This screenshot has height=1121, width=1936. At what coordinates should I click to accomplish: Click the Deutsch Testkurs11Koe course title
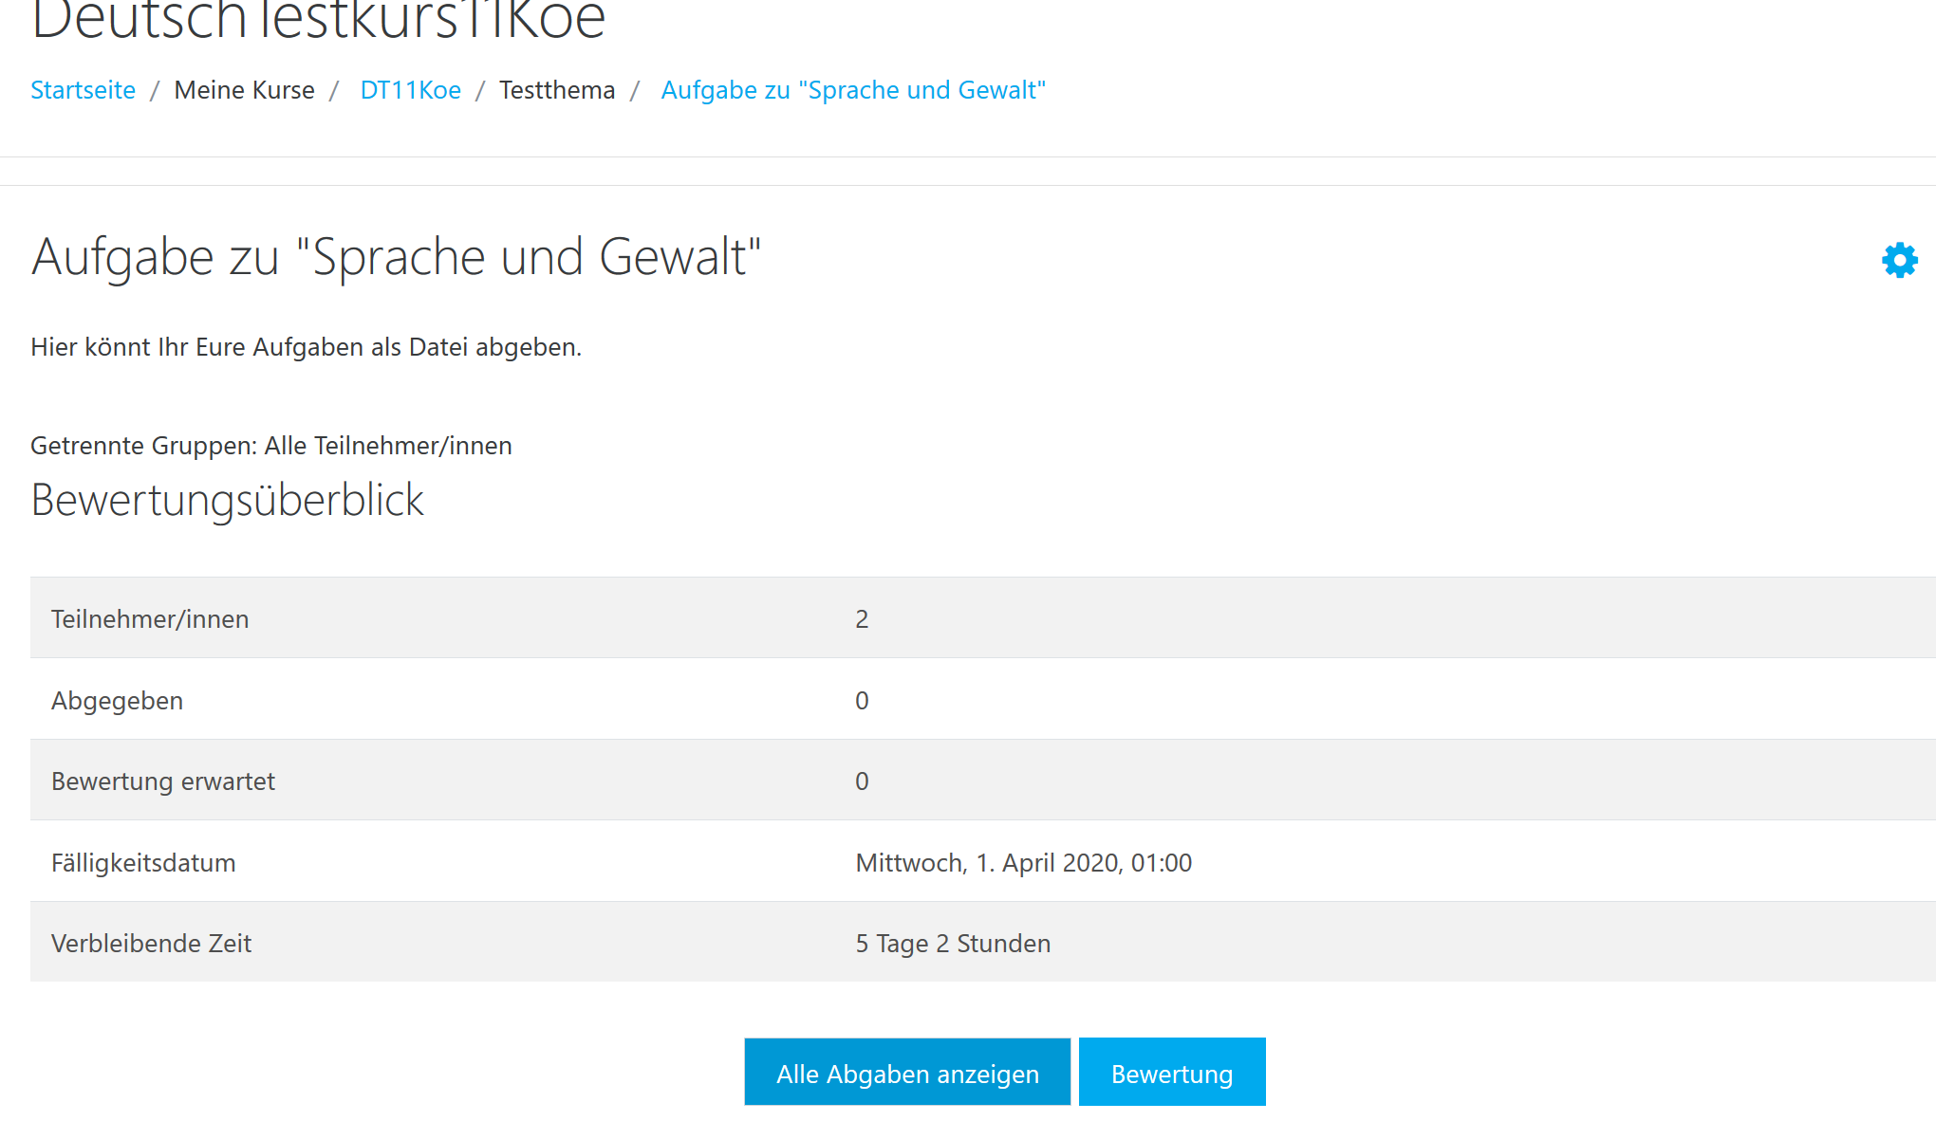(x=318, y=19)
